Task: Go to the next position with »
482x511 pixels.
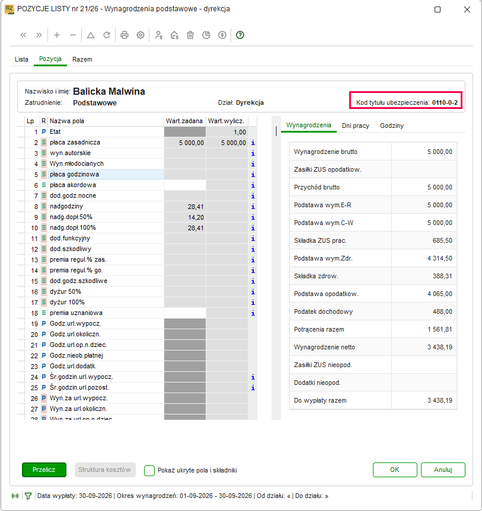Action: point(39,35)
